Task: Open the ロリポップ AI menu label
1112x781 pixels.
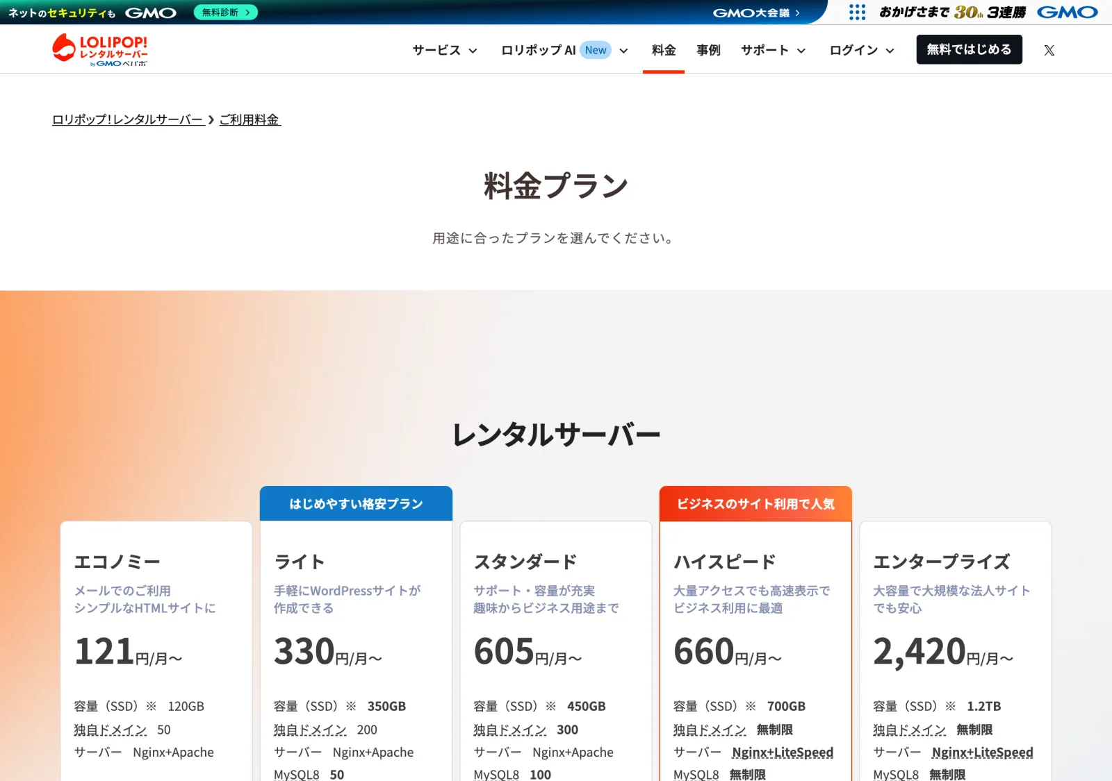Action: pyautogui.click(x=538, y=50)
